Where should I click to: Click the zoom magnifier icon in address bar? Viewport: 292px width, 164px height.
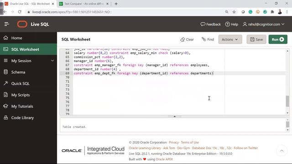tap(227, 12)
